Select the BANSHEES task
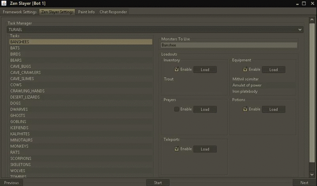Image resolution: width=317 pixels, height=186 pixels. pyautogui.click(x=81, y=42)
